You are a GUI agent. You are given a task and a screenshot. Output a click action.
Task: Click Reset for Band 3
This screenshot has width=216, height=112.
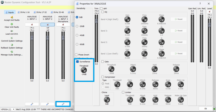tap(179, 31)
